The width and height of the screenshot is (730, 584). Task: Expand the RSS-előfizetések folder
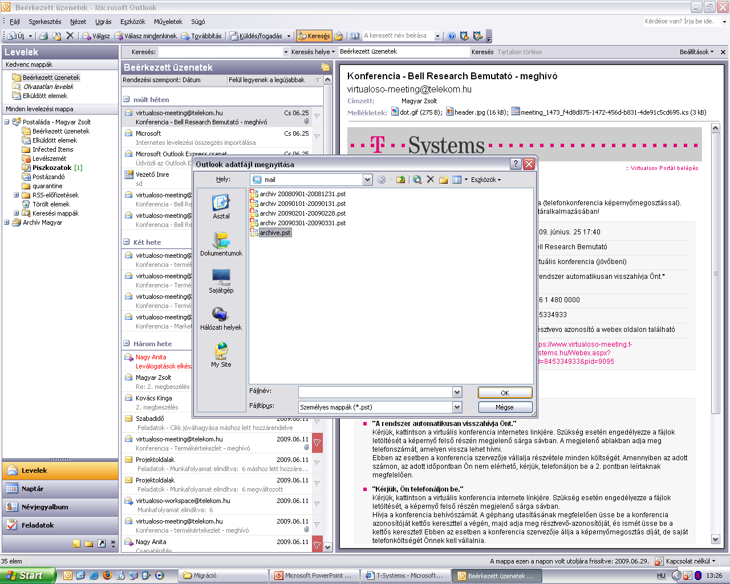pyautogui.click(x=17, y=195)
